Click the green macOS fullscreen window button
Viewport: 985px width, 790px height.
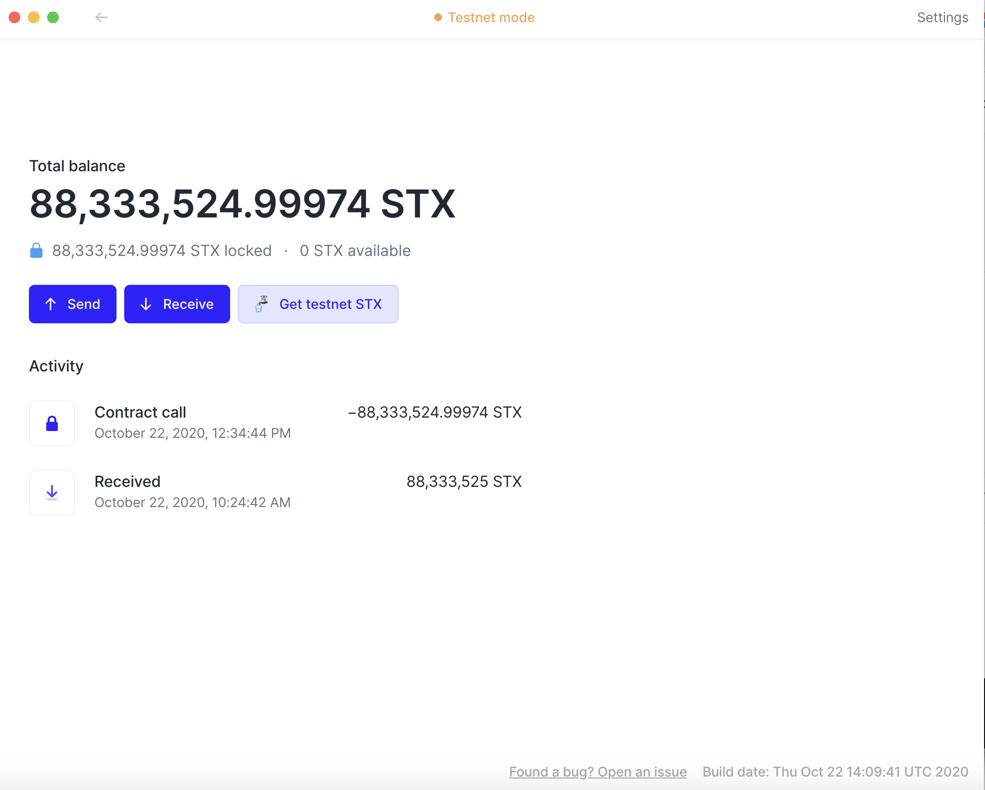(53, 18)
